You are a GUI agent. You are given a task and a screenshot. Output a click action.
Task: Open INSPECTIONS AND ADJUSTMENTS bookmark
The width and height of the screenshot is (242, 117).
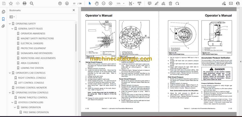pos(38,58)
